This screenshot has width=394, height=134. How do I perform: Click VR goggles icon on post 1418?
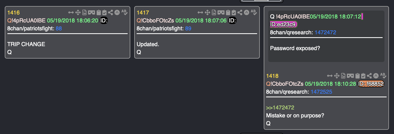350,76
